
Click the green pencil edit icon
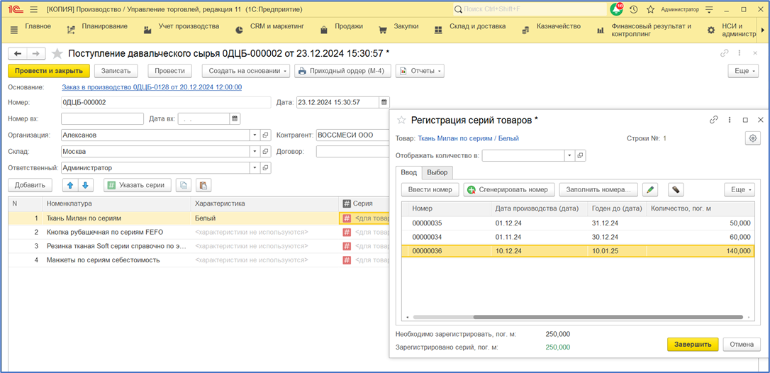coord(650,190)
